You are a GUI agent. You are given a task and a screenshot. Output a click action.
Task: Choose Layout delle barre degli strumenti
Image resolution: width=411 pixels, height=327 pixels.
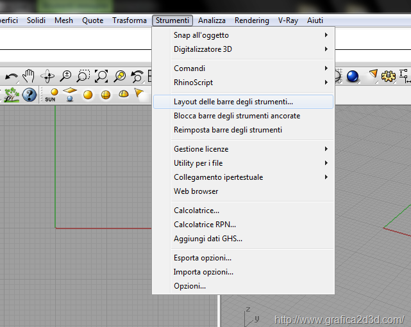point(243,102)
